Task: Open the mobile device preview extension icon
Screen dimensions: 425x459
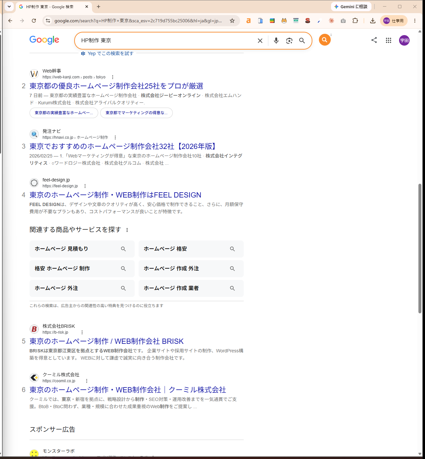Action: point(260,21)
